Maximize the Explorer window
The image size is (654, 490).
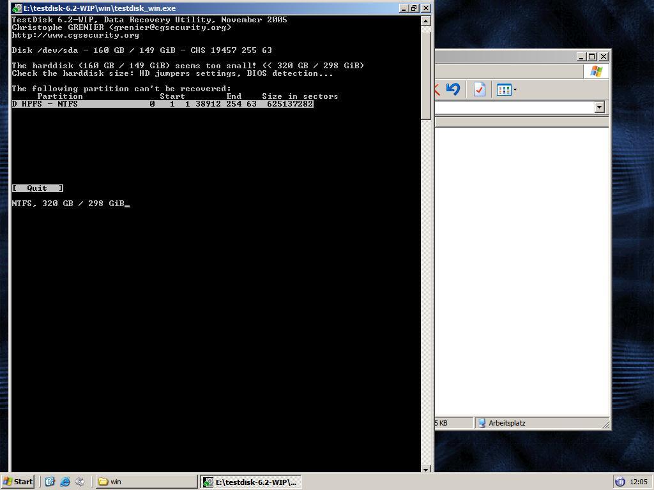(591, 56)
